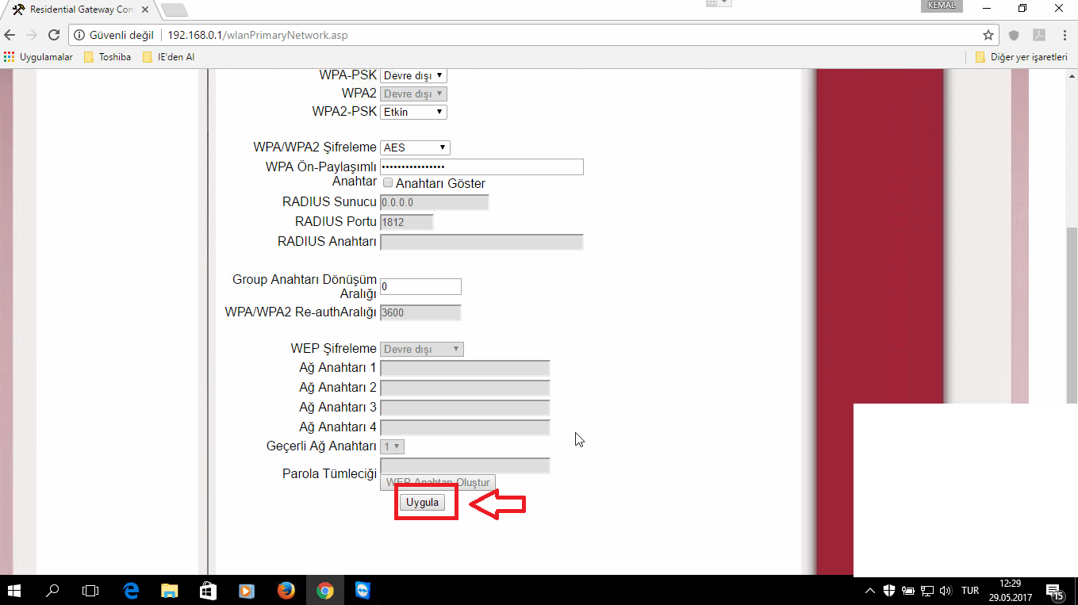Click the Parola Tümleciği field
The image size is (1078, 605).
(x=465, y=466)
